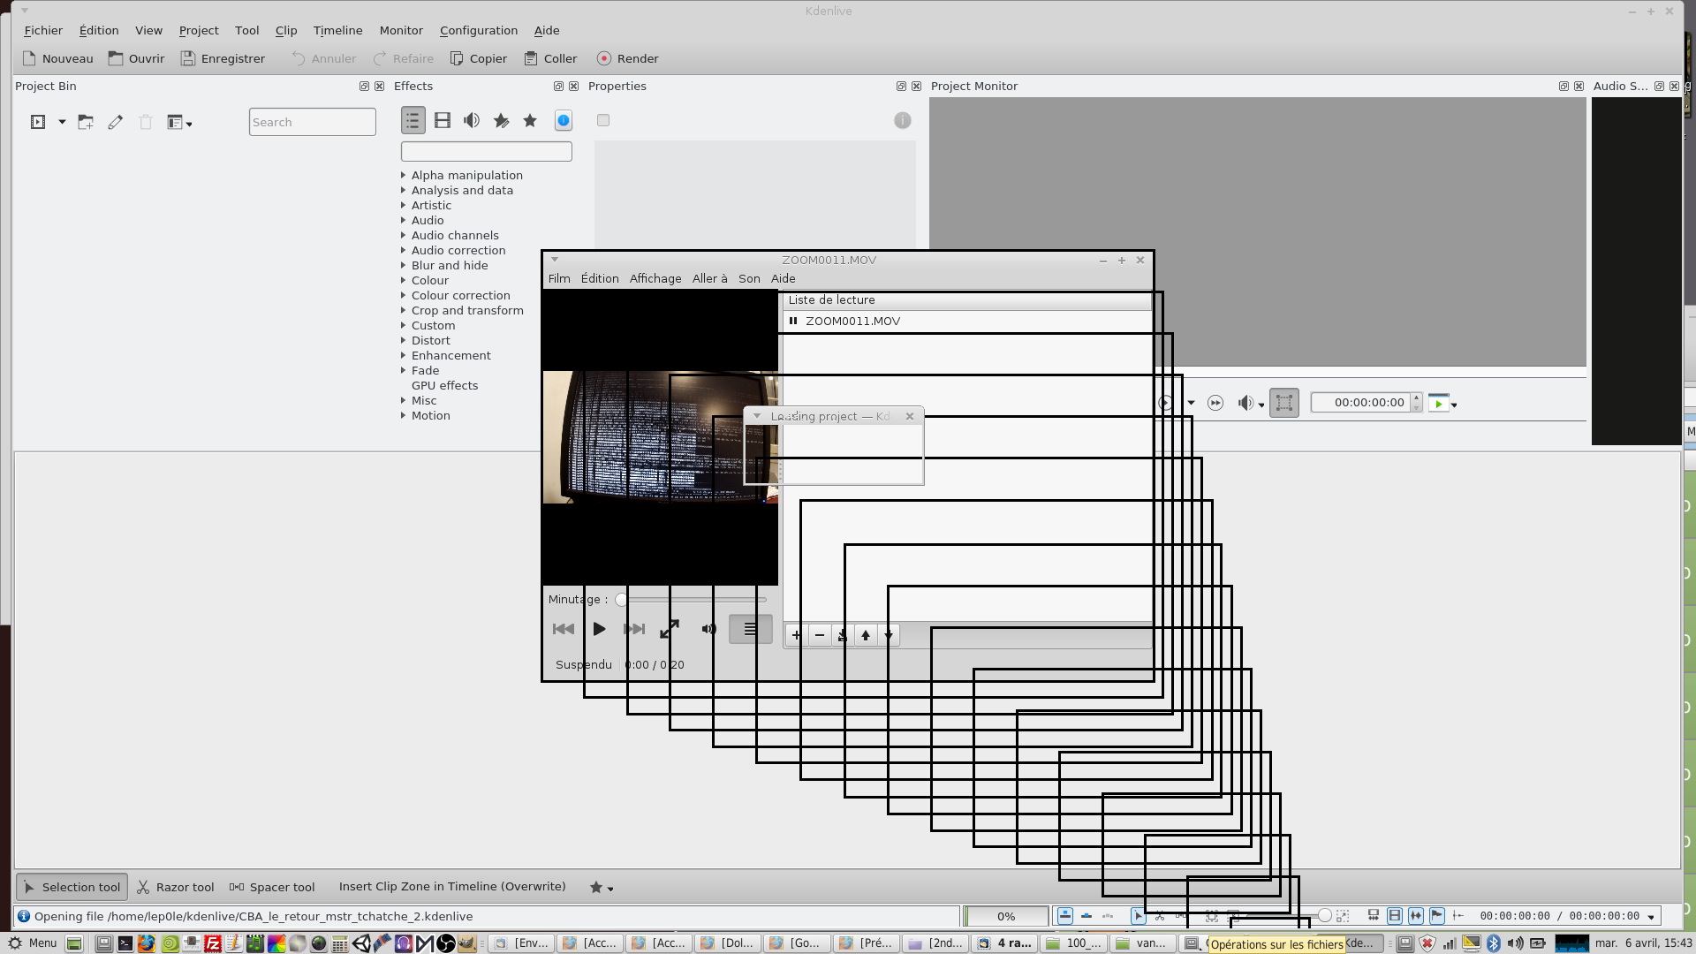Toggle show markers flag in status bar
This screenshot has height=954, width=1696.
(1437, 916)
